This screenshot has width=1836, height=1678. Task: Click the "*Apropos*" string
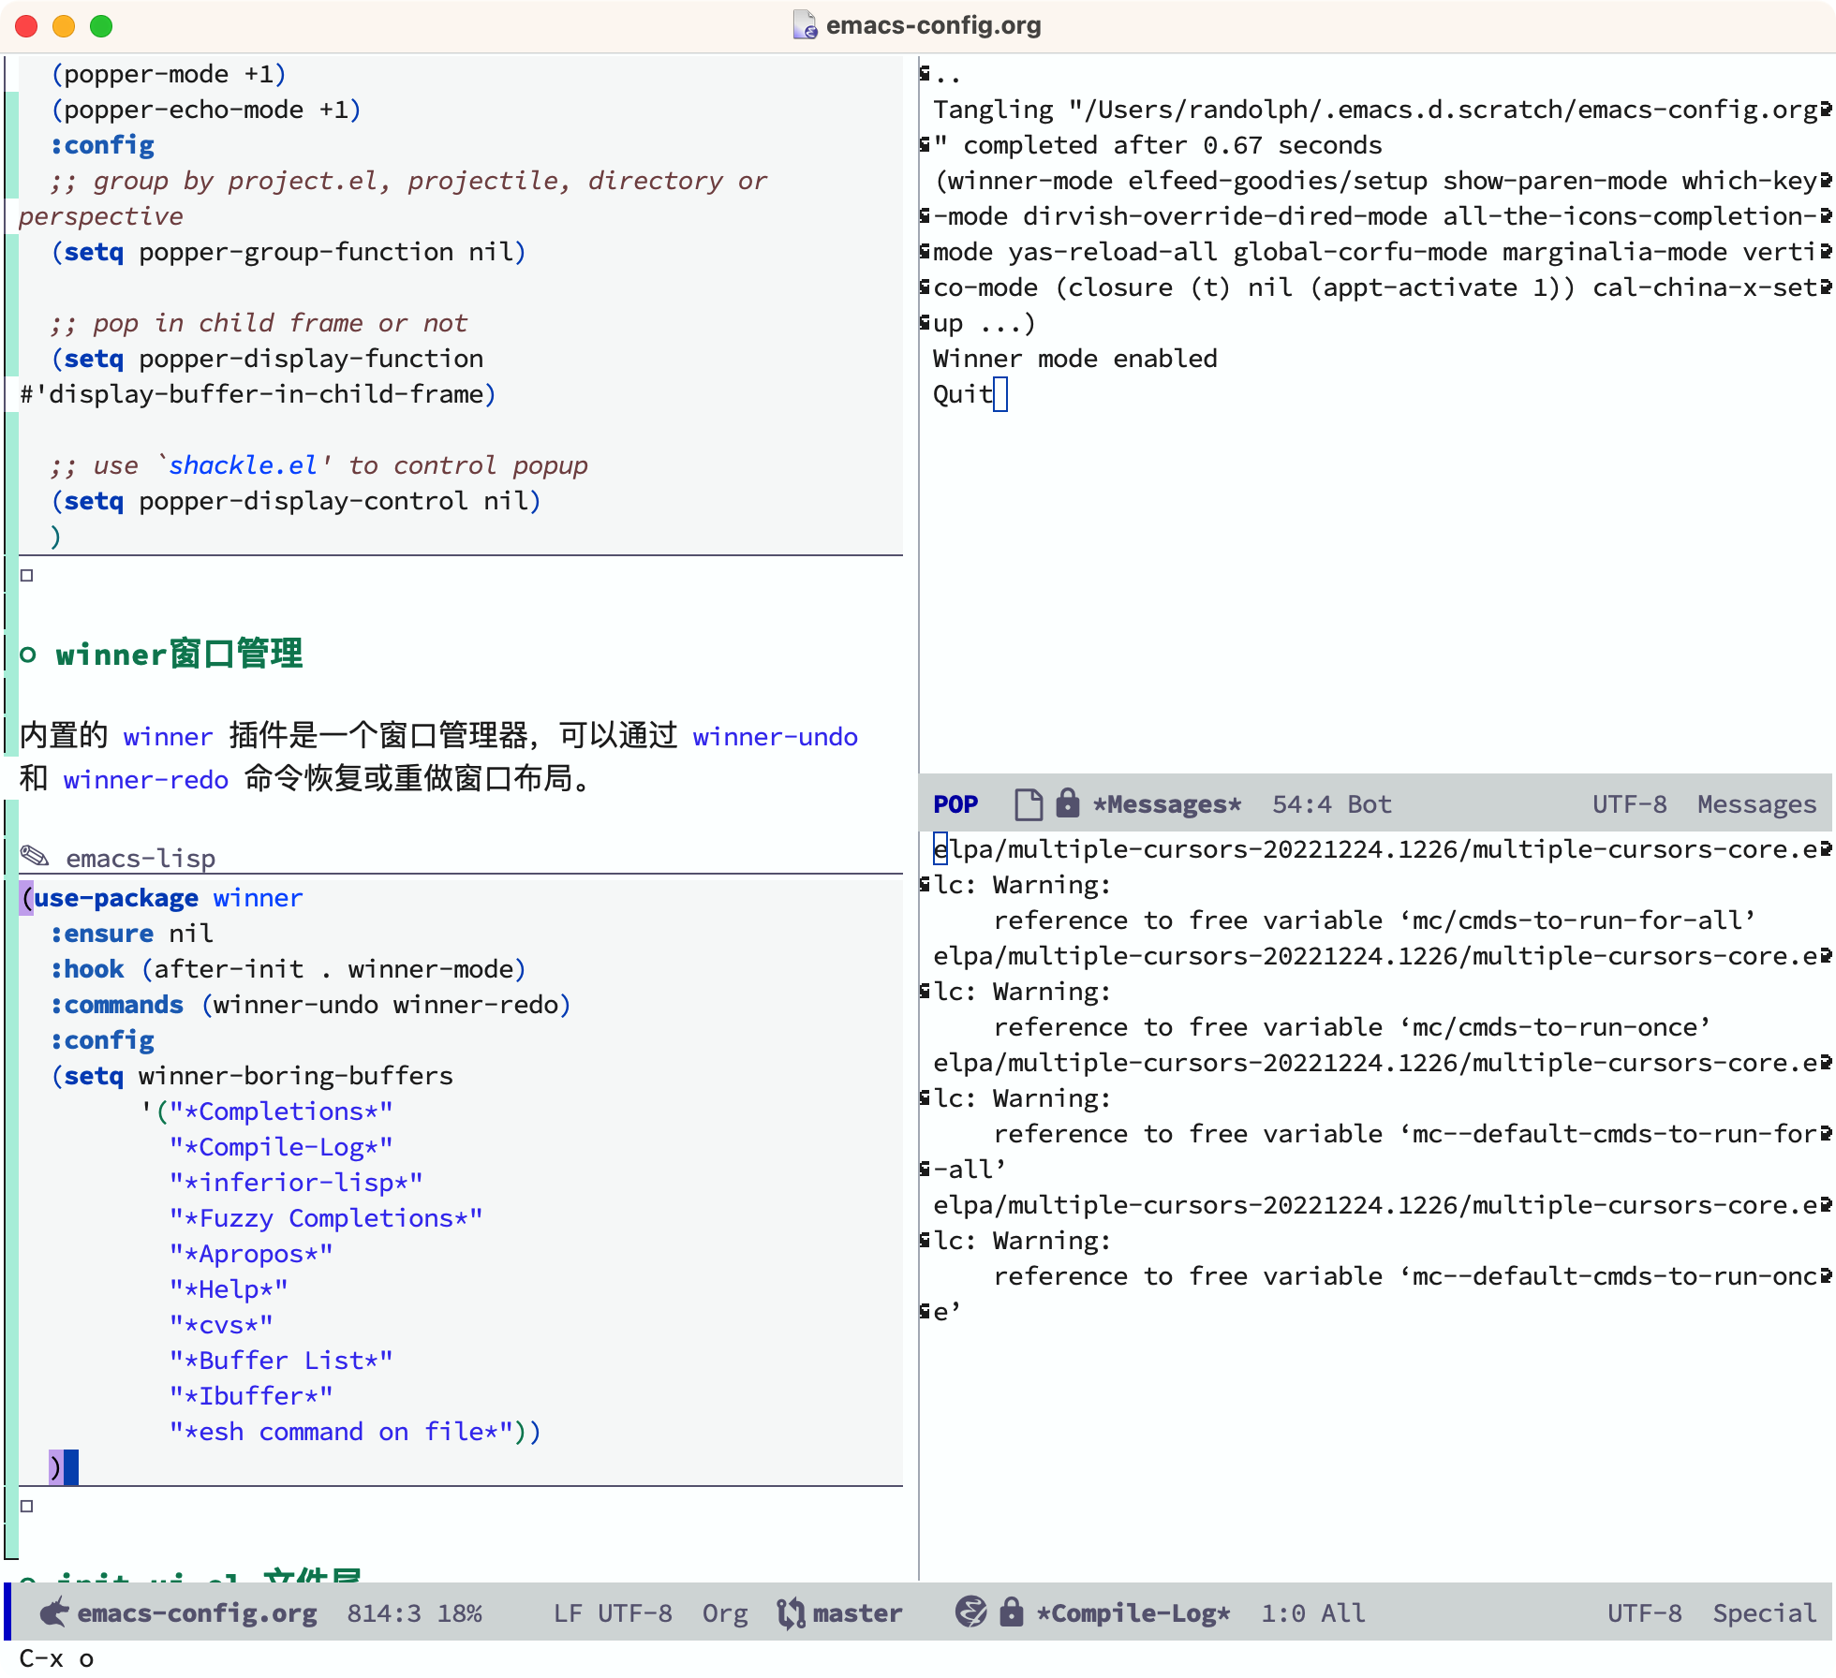(250, 1254)
